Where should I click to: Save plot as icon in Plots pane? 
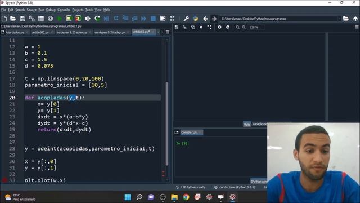(x=177, y=27)
